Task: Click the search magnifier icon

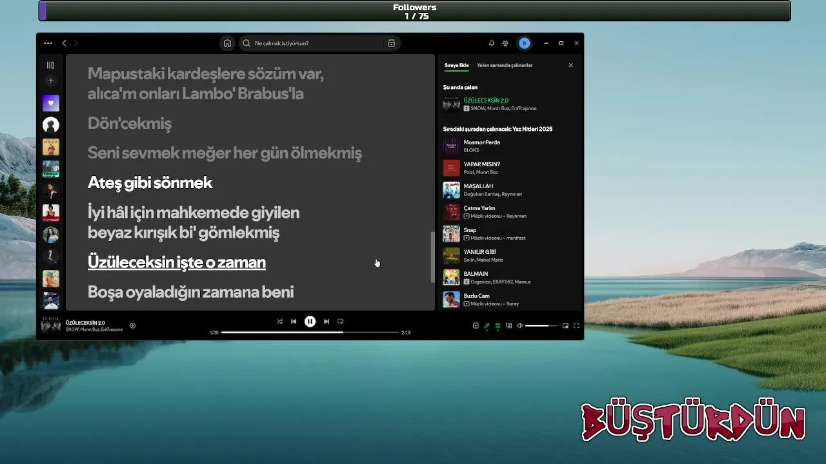Action: [247, 43]
